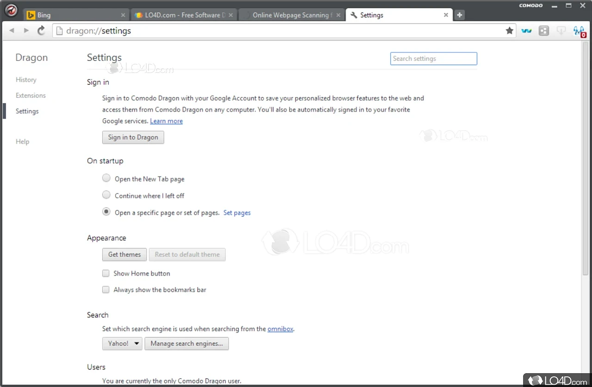Enable Always show the bookmarks bar
The width and height of the screenshot is (592, 387).
pyautogui.click(x=105, y=290)
